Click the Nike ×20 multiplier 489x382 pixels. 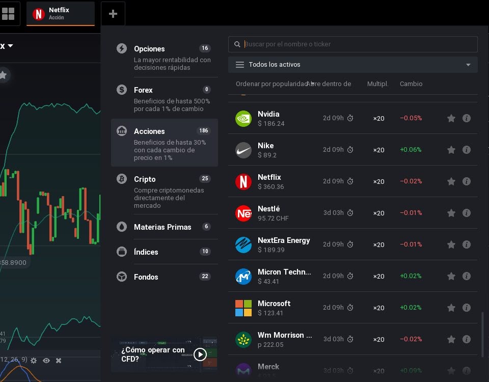click(x=378, y=150)
